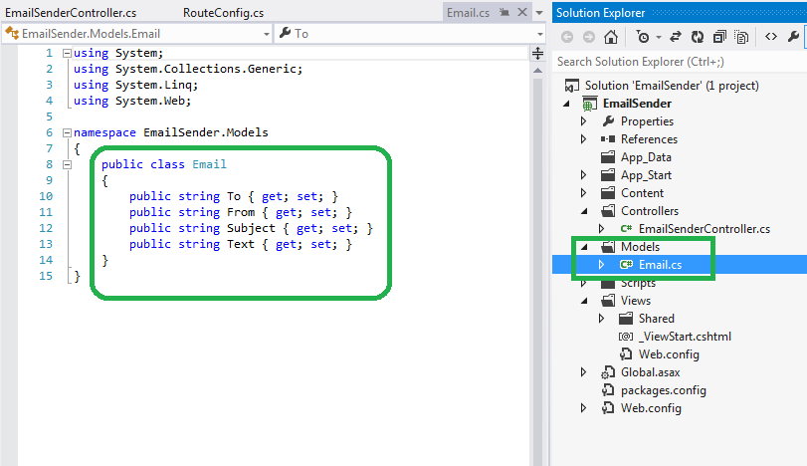Click the Subject property in code
Image resolution: width=807 pixels, height=466 pixels.
point(251,228)
